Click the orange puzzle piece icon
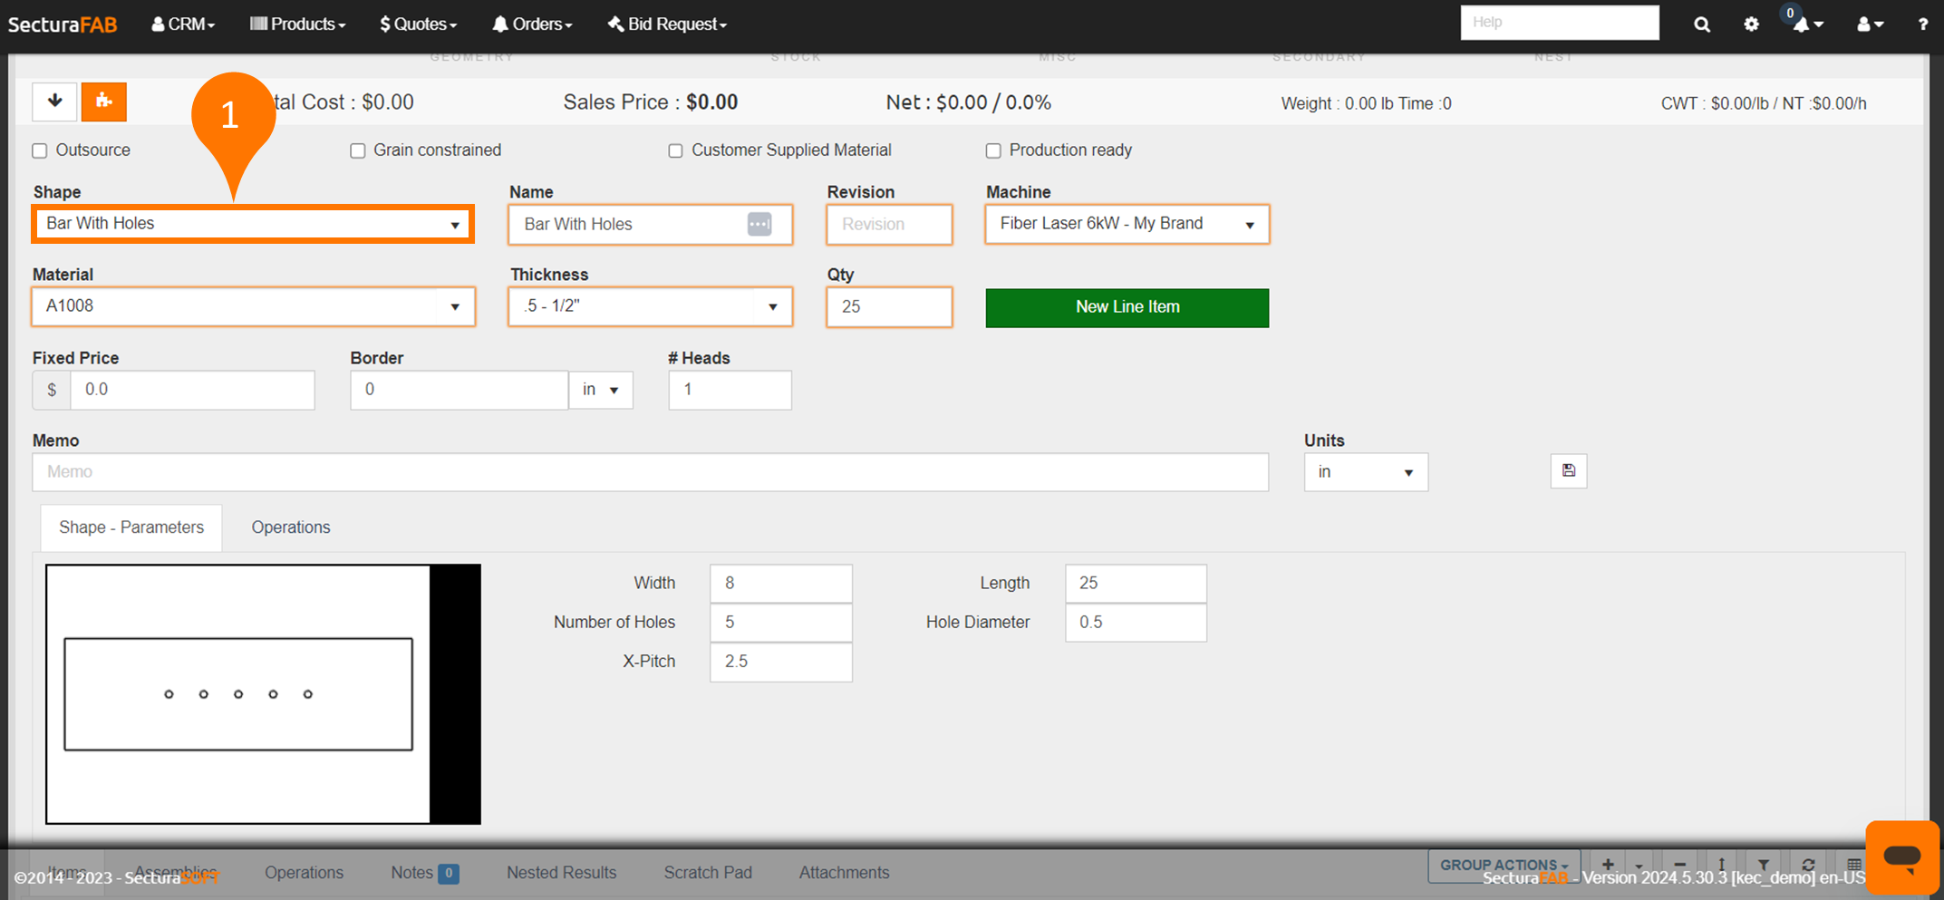 coord(103,102)
